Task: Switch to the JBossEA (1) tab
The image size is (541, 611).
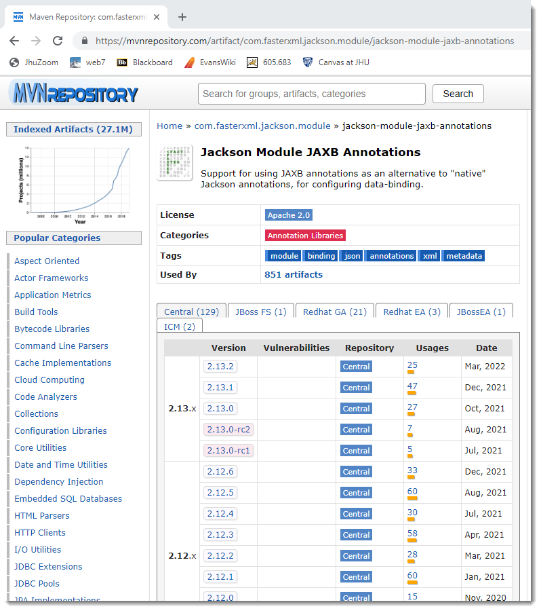Action: click(x=481, y=312)
